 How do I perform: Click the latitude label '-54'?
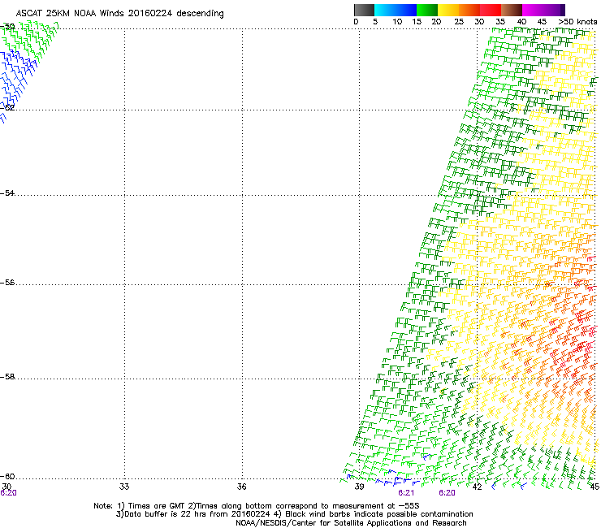(x=7, y=193)
